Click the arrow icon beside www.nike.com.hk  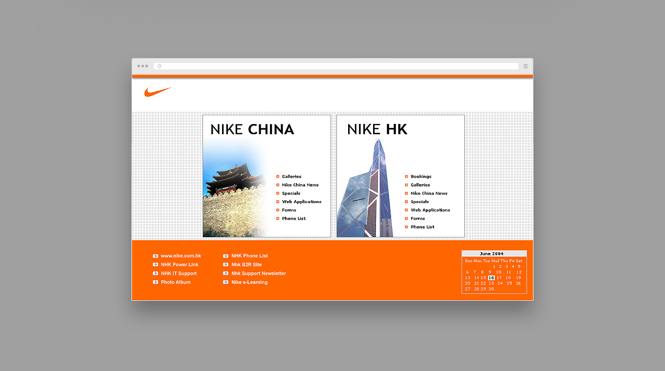point(155,256)
